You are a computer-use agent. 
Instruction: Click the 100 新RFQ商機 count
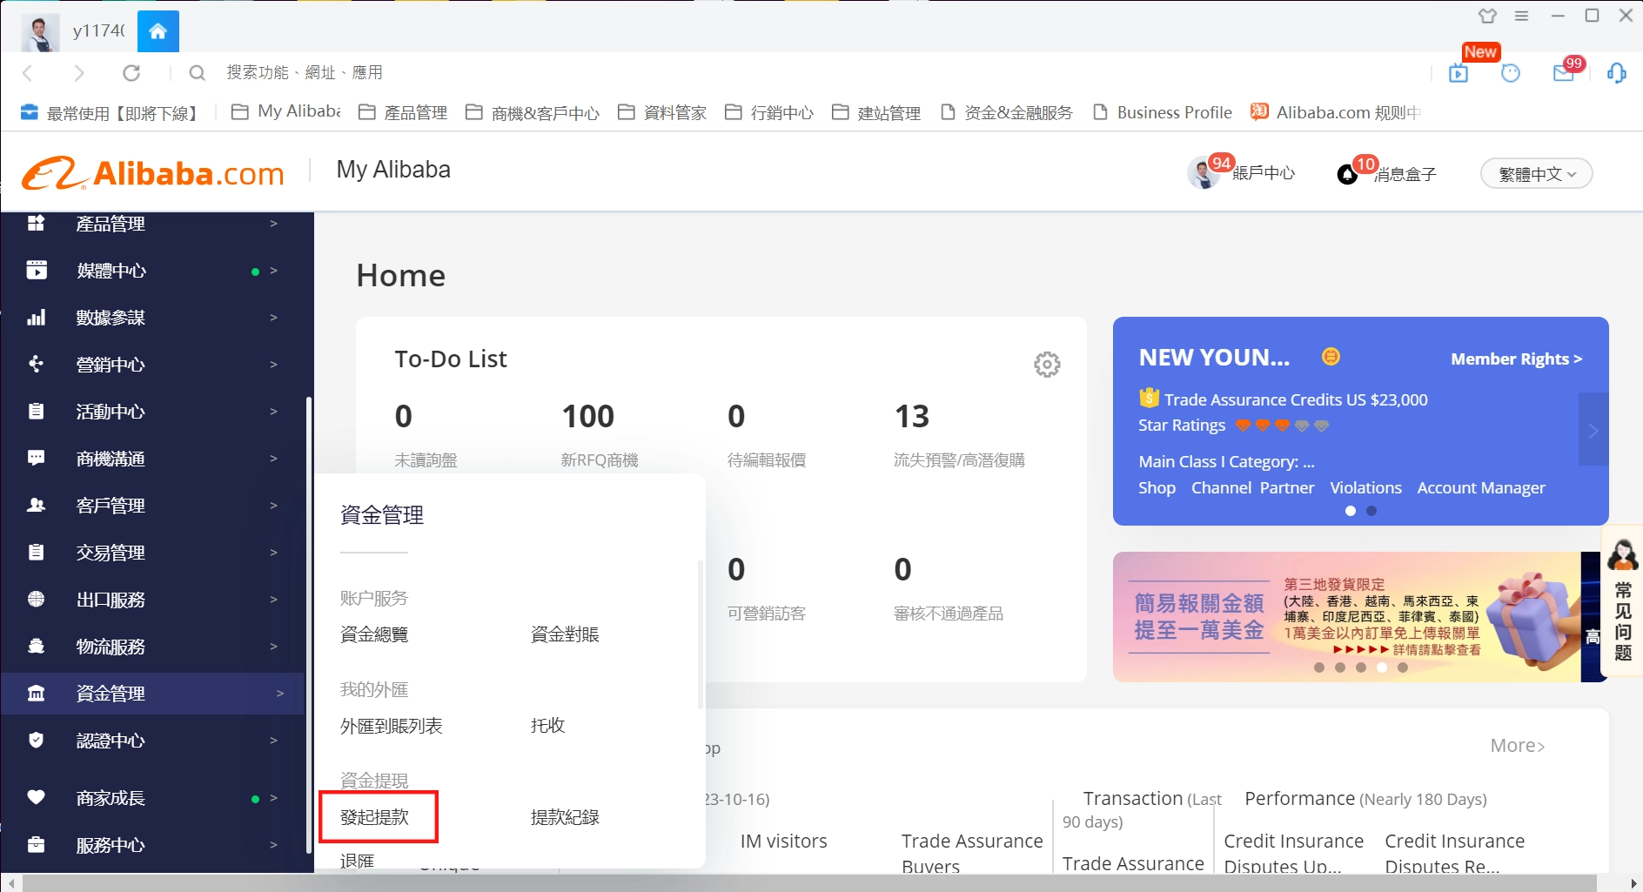(588, 417)
